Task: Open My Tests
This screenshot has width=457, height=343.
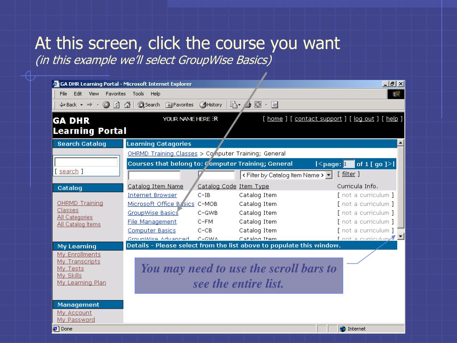Action: click(71, 268)
